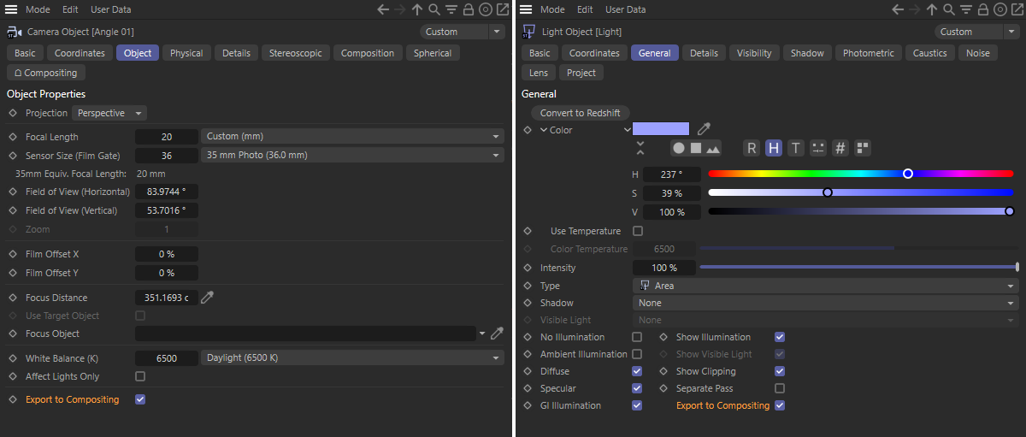Open Sensor Size 35 mm Photo dropdown

[x=352, y=155]
